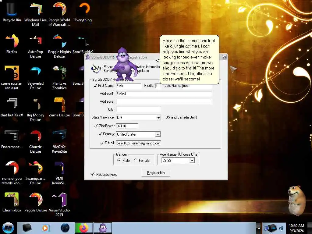The image size is (312, 234).
Task: Click the Register Me button
Action: [x=156, y=173]
